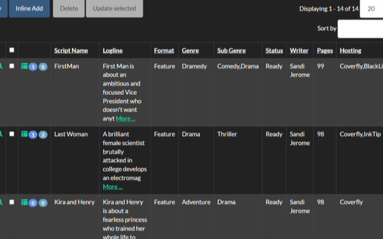Click the blue badge '1' in FirstMan row
The width and height of the screenshot is (383, 239).
33,67
